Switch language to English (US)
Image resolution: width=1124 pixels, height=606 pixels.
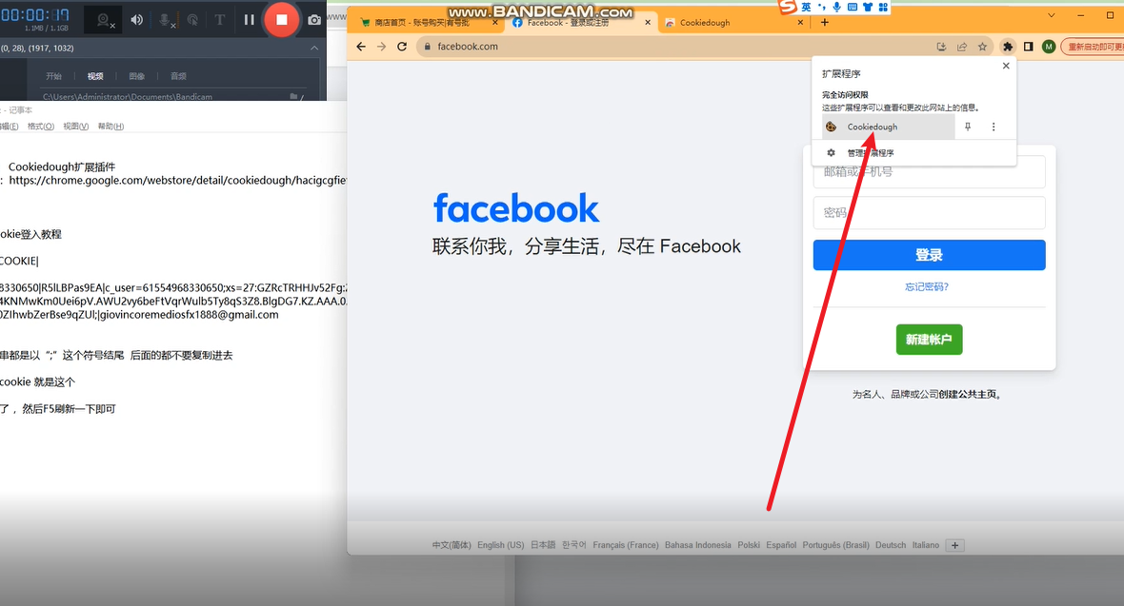click(501, 545)
